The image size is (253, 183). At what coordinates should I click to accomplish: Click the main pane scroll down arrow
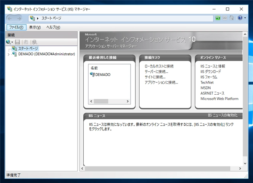click(x=245, y=164)
